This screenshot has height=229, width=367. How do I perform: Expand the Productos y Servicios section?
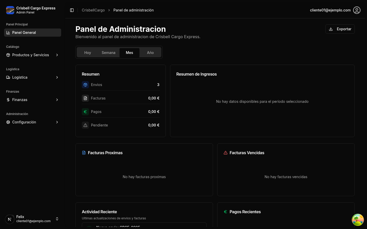click(32, 55)
